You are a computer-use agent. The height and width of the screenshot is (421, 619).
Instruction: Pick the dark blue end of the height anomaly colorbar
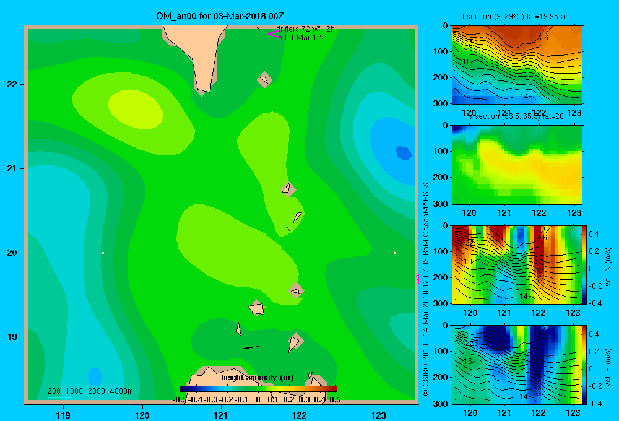click(x=184, y=389)
